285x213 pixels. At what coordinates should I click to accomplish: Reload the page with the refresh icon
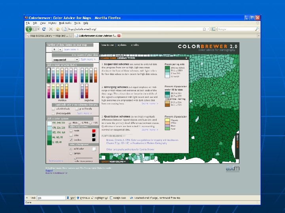[44, 29]
